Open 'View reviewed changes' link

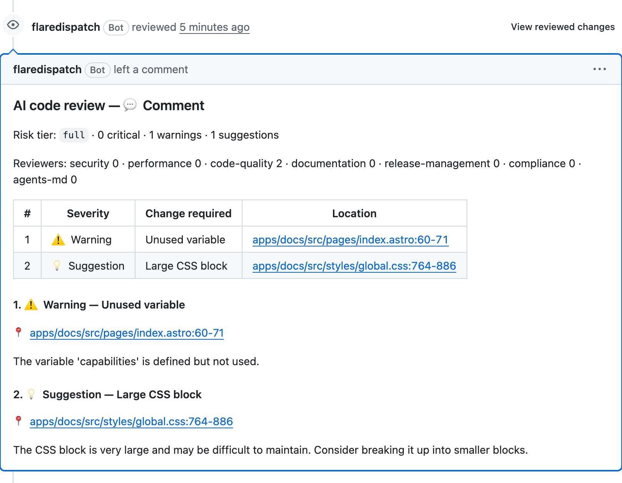(x=563, y=27)
